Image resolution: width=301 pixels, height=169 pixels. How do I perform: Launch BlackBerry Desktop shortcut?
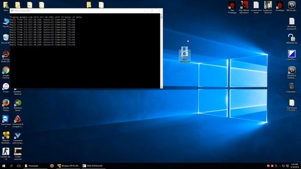tap(292, 73)
